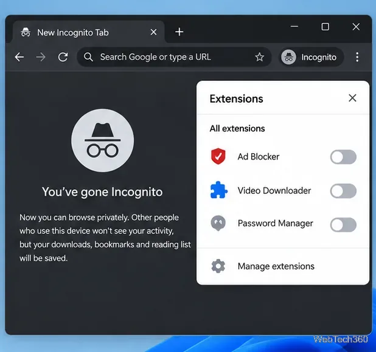Click the large incognito spy logo

pos(103,140)
